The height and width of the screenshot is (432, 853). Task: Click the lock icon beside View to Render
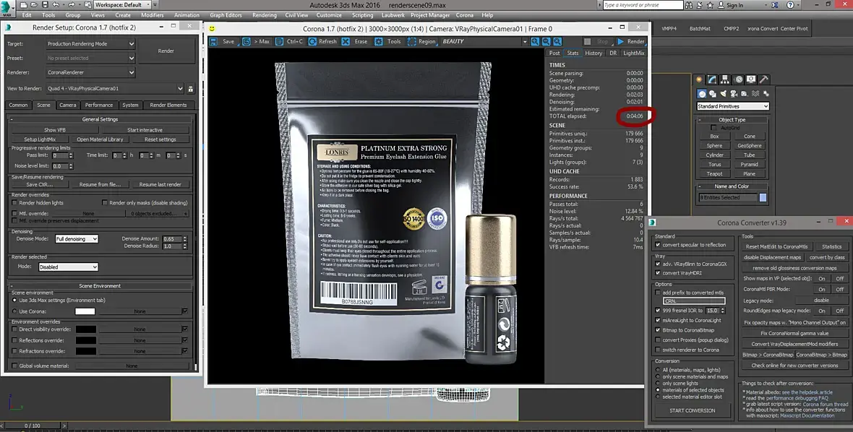click(190, 89)
